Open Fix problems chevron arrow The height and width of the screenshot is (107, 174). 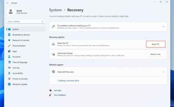164,27
